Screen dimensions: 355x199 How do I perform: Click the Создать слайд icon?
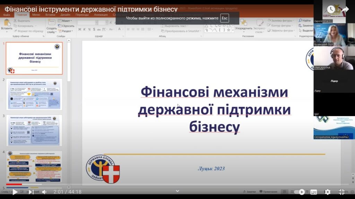[x=51, y=22]
